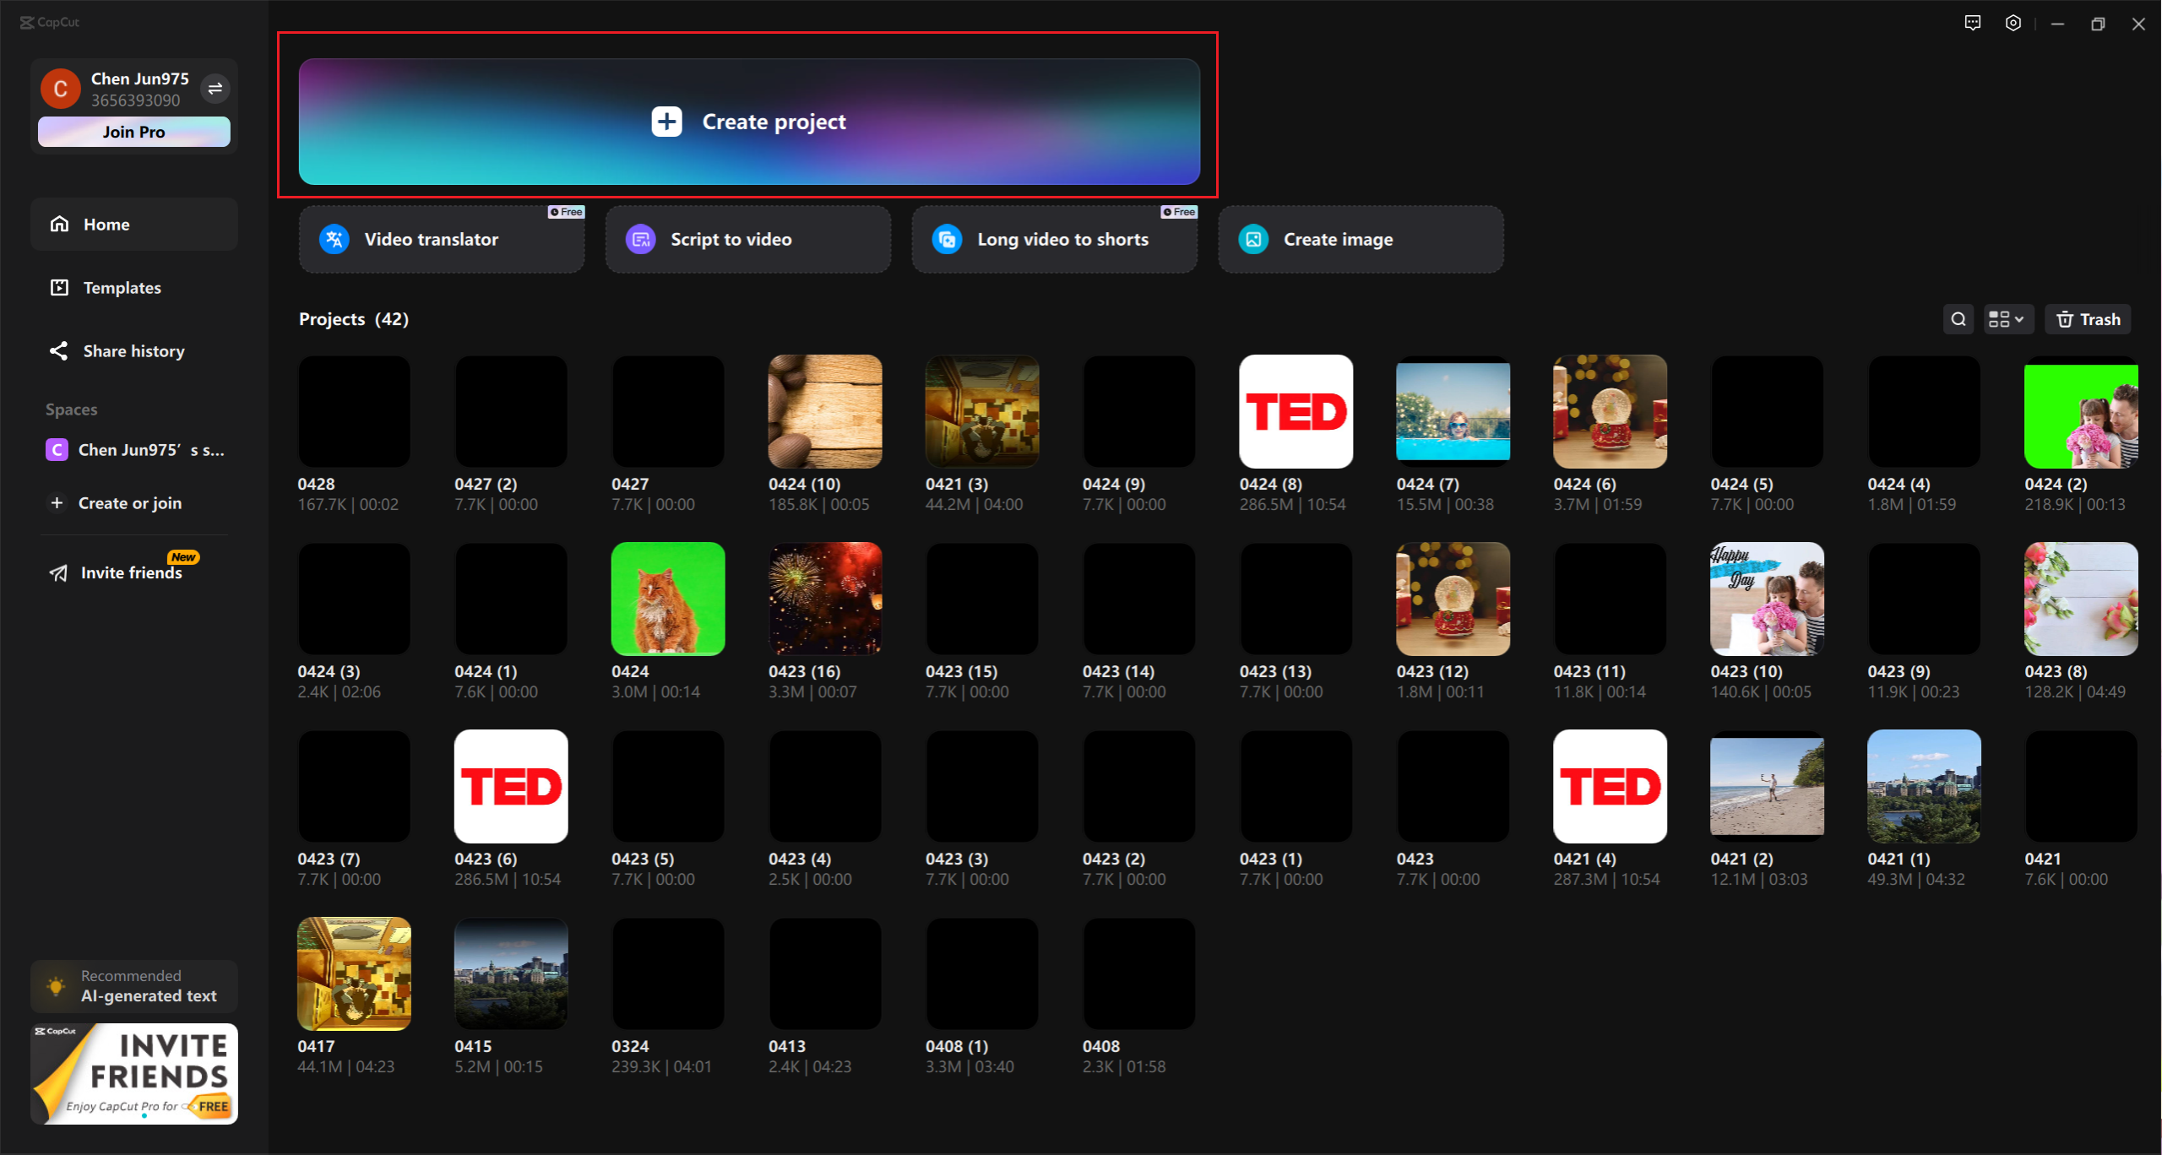Image resolution: width=2162 pixels, height=1155 pixels.
Task: Click the Create image icon
Action: [x=1256, y=239]
